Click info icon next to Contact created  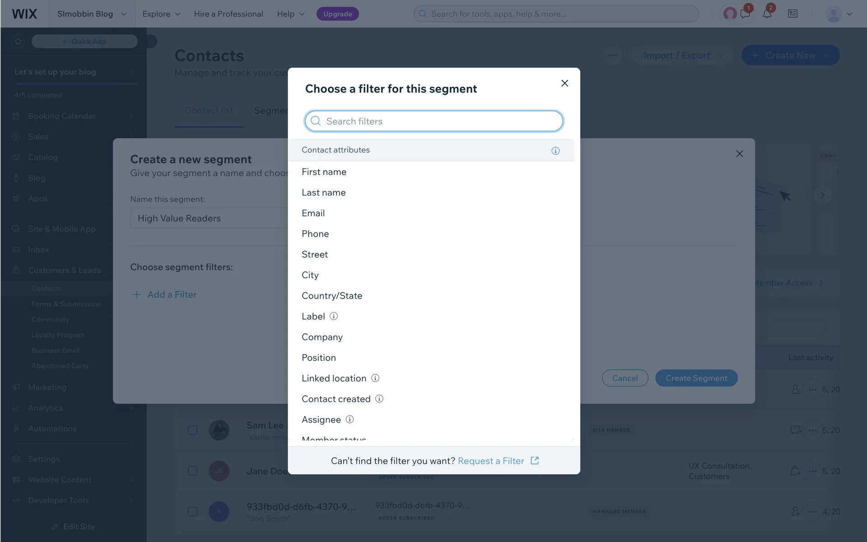(379, 399)
